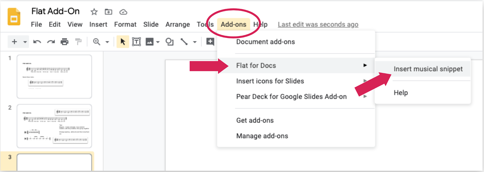Image resolution: width=484 pixels, height=172 pixels.
Task: Select slide 2 thumbnail
Action: click(54, 126)
